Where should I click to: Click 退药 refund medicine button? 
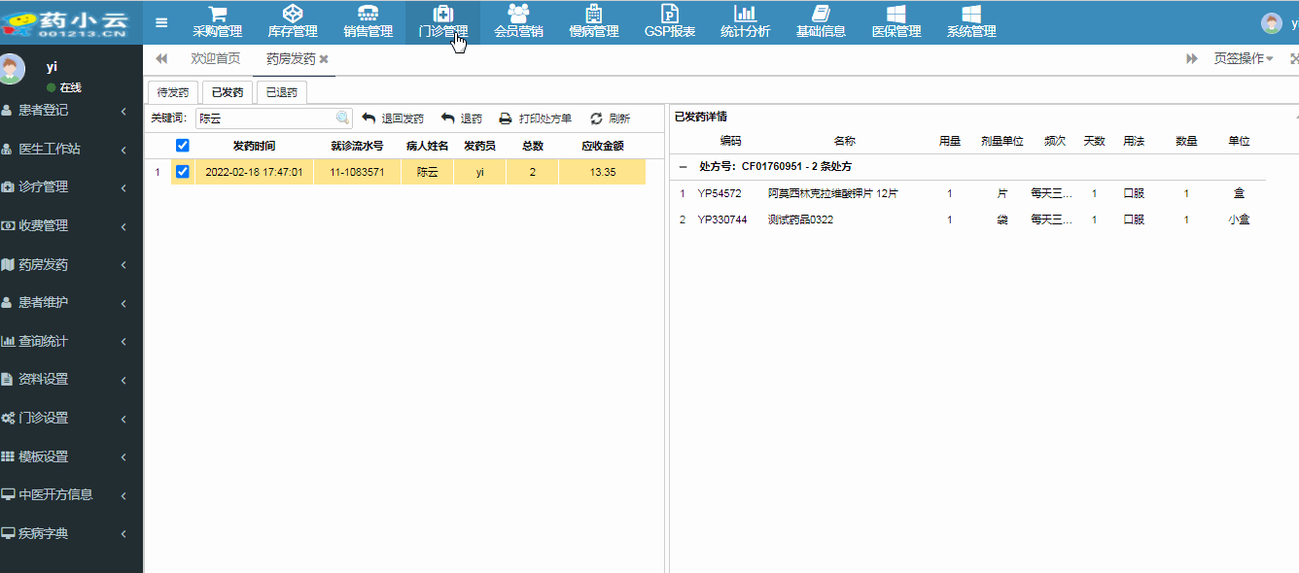461,118
